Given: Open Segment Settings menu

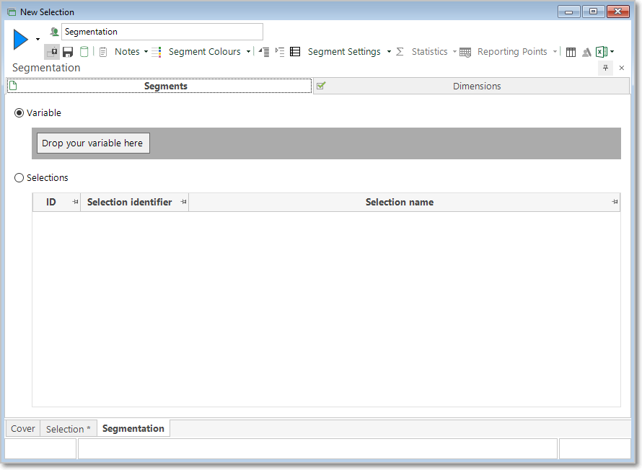Looking at the screenshot, I should click(x=344, y=51).
